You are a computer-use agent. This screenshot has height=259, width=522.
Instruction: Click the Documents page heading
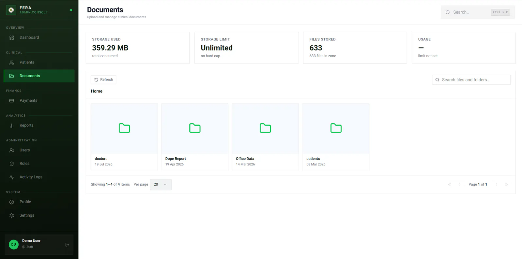[105, 10]
